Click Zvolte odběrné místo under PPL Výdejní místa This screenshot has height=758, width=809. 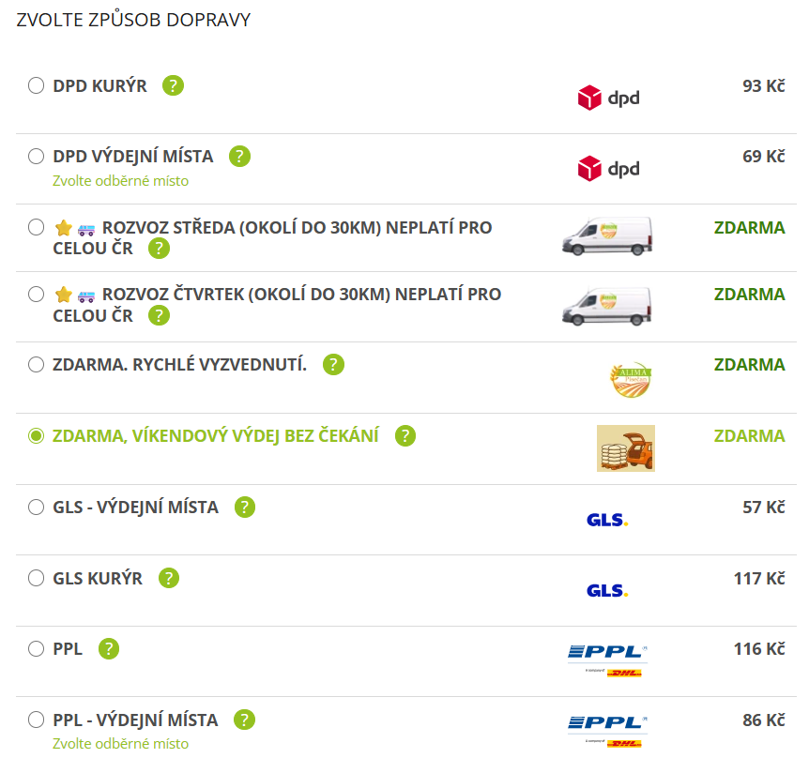[120, 744]
